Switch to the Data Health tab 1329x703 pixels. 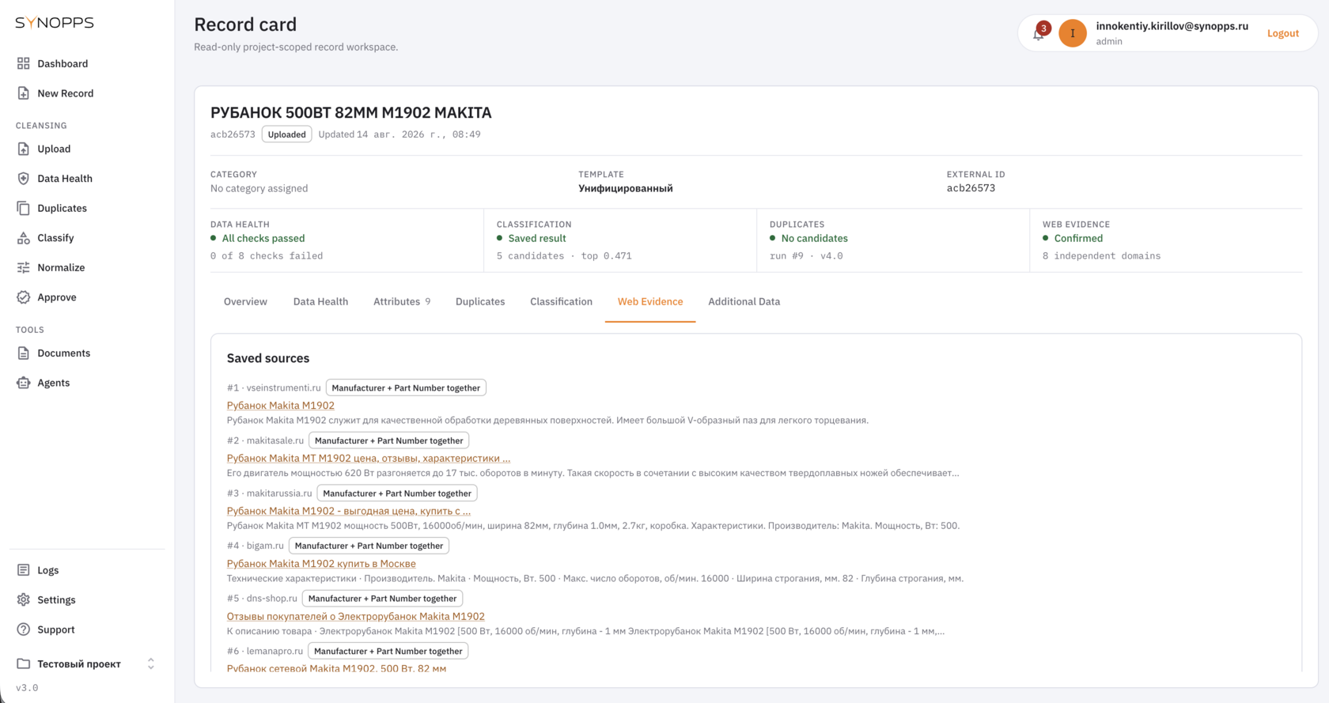[320, 301]
